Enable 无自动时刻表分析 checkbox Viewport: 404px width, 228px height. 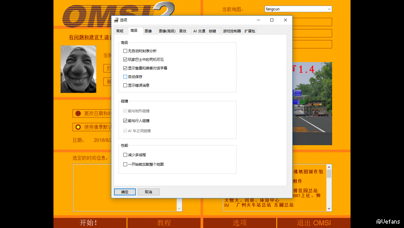(x=125, y=51)
